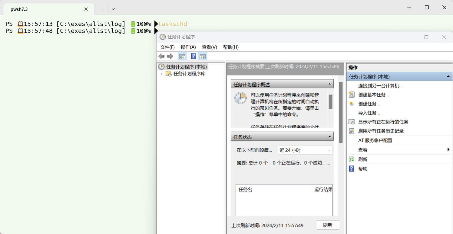Click the green 刷新 icon in the actions pane
The image size is (453, 234).
pyautogui.click(x=352, y=159)
